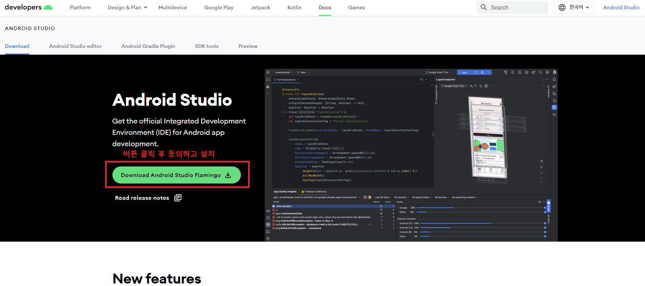645x286 pixels.
Task: Click the ANDROID STUDIO section heading
Action: 30,28
